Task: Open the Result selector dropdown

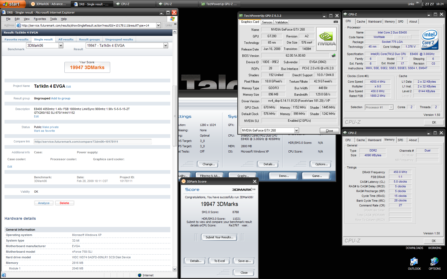Action: coord(165,45)
